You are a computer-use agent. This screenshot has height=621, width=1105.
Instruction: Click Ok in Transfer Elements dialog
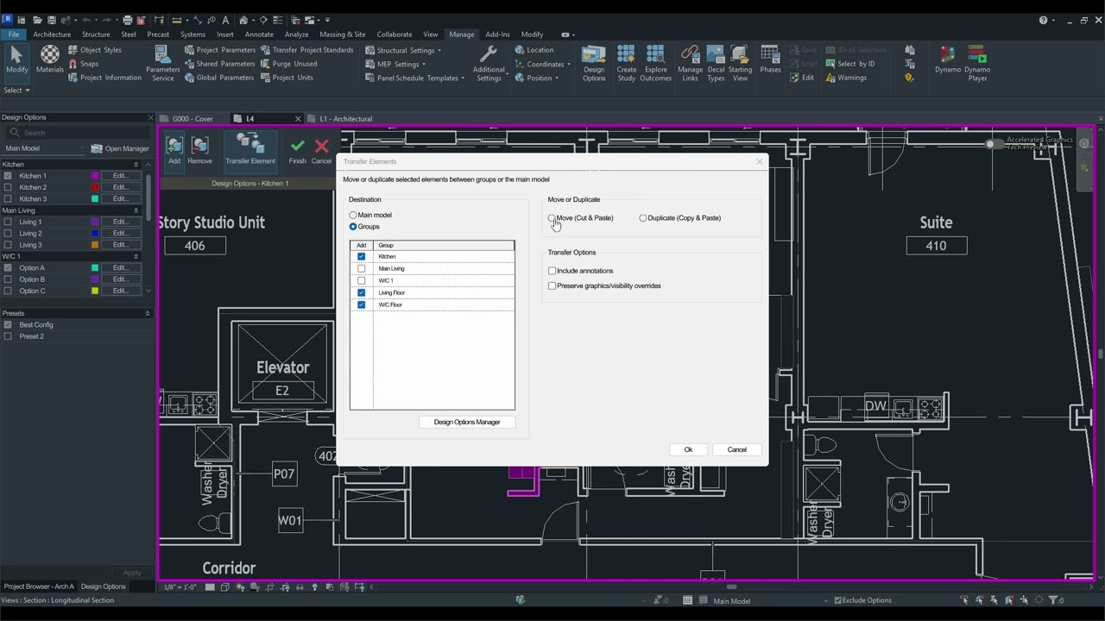coord(688,449)
